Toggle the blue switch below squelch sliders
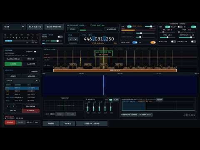 [x=135, y=42]
